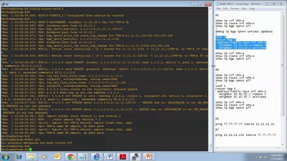Open Adobe Acrobat Reader from taskbar

point(122,157)
